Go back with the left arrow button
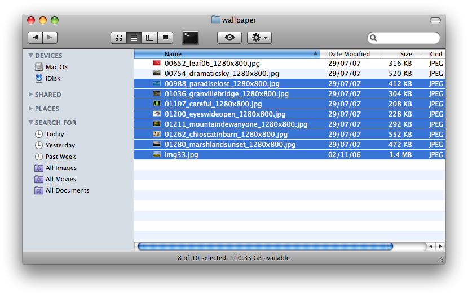This screenshot has height=295, width=468. pyautogui.click(x=35, y=38)
